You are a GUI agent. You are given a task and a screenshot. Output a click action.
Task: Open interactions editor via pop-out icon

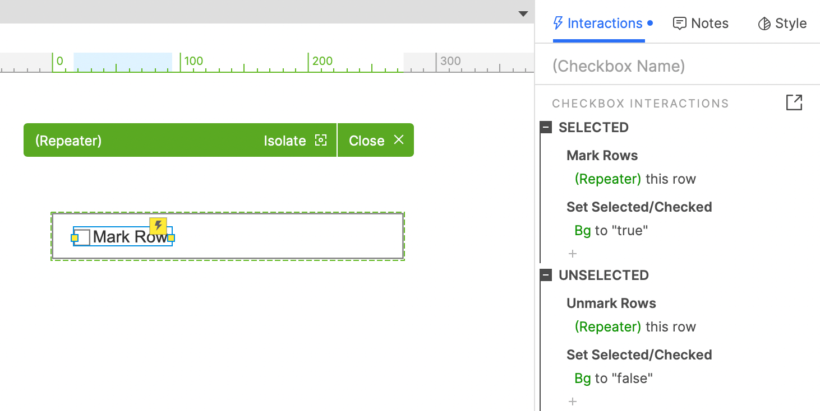794,102
